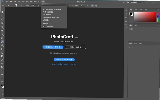
Task: Open the ArtCraft link on welcome screen
Action: (x=73, y=64)
